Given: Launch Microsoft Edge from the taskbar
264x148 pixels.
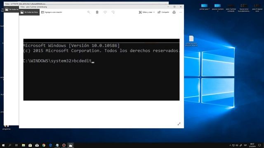Looking at the screenshot, I should point(50,145).
